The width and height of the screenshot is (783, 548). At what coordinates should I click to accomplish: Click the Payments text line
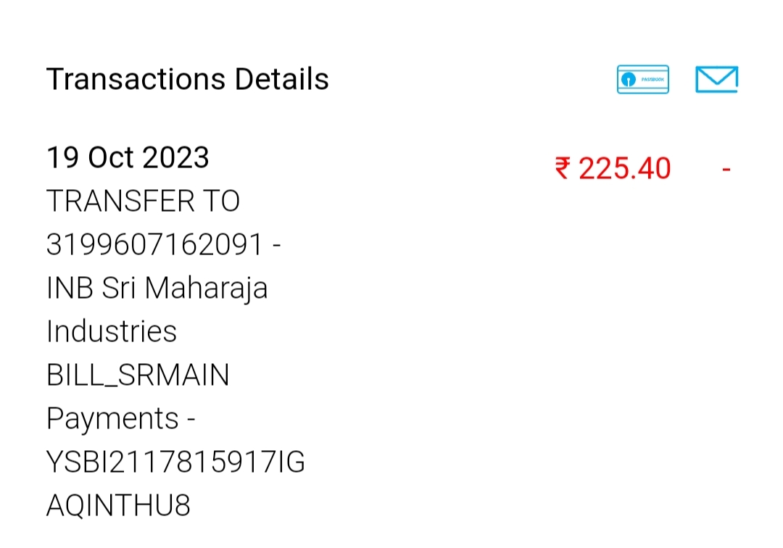click(x=112, y=418)
